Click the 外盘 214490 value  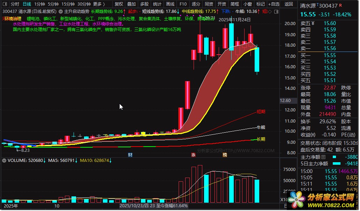(328, 114)
